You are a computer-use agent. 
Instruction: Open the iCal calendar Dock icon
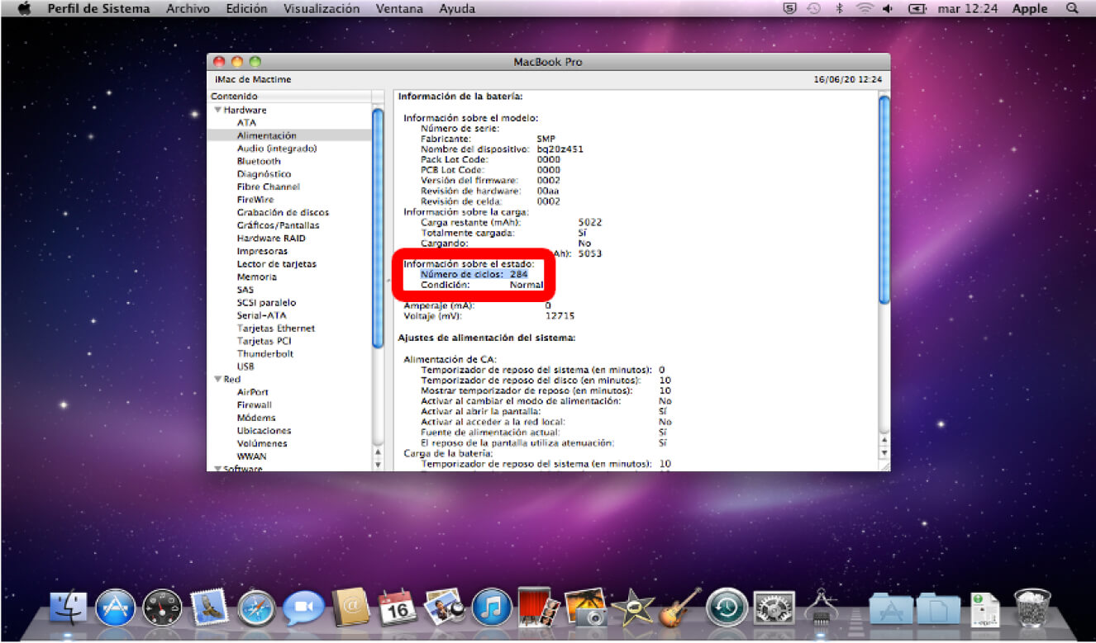tap(398, 609)
